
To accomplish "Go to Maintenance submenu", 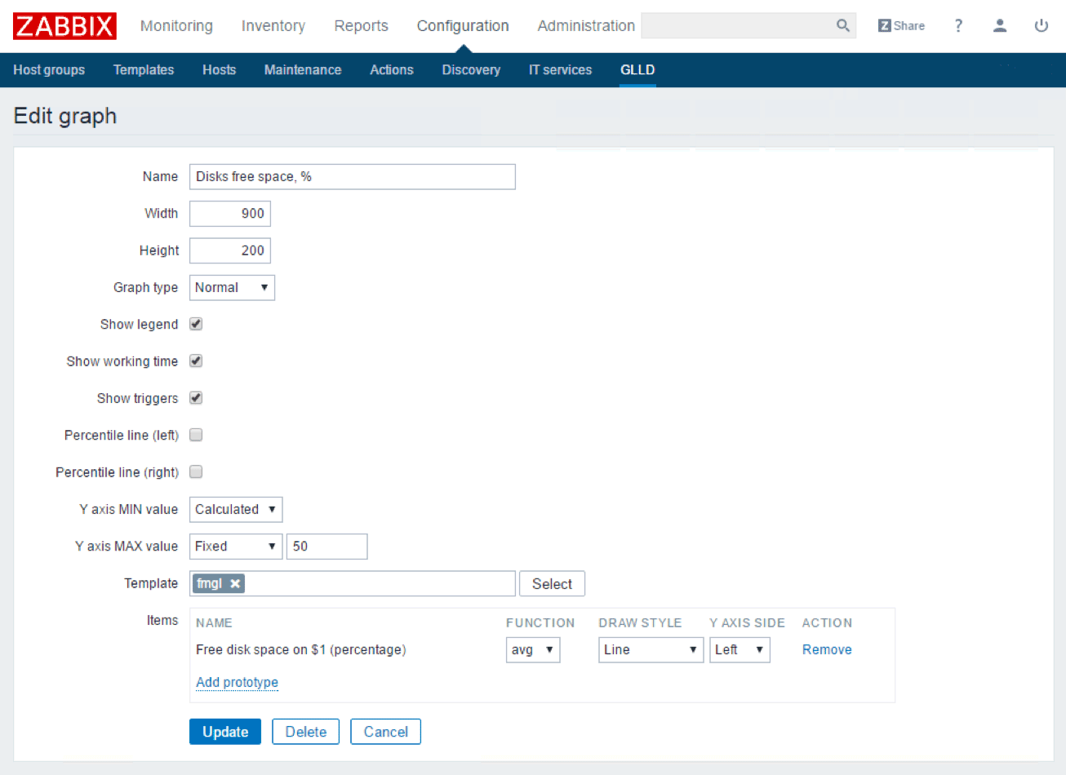I will click(x=303, y=70).
